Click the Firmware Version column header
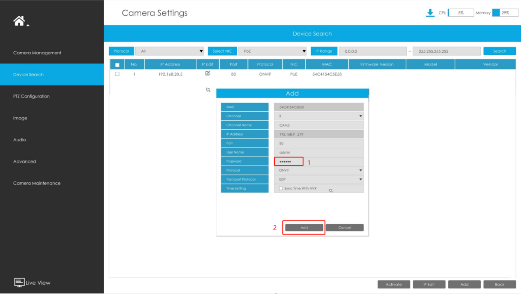The height and width of the screenshot is (294, 521). [x=377, y=64]
